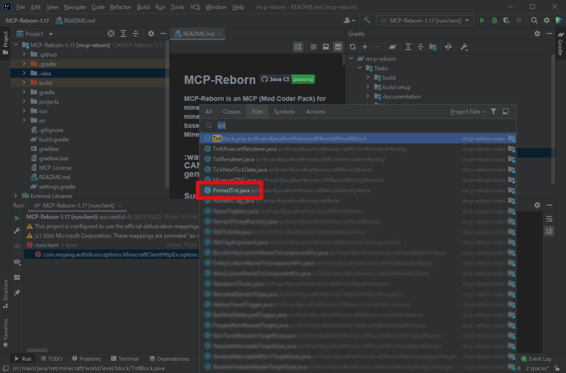
Task: Click Select Opened File crosshair in Project panel
Action: [x=111, y=34]
